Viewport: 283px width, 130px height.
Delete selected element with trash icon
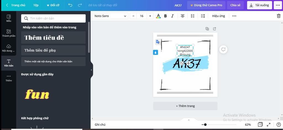tap(279, 16)
